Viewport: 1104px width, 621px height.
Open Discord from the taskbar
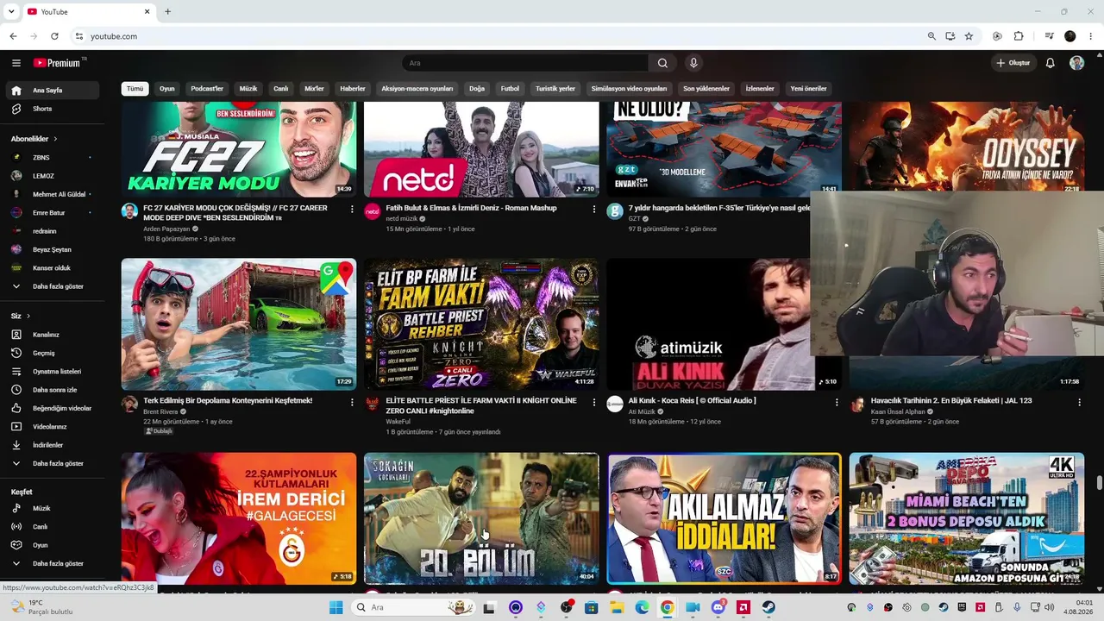pos(718,607)
